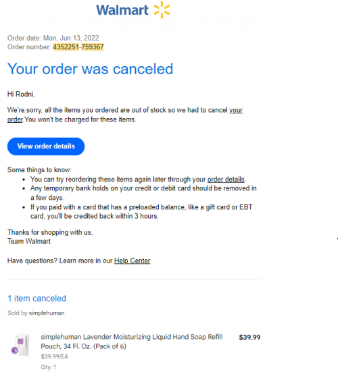Click the 'Team Walmart' signature text
Image resolution: width=338 pixels, height=378 pixels.
29,242
